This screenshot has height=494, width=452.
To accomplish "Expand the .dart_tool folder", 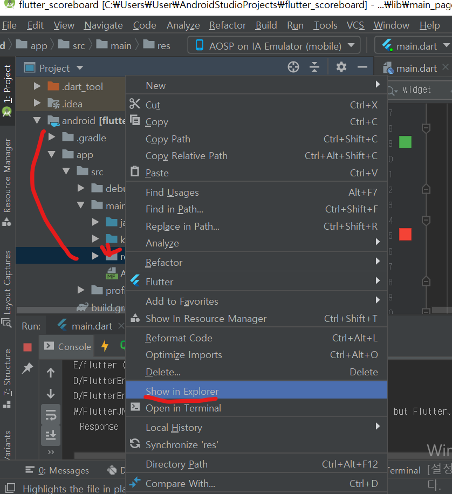I will (37, 86).
